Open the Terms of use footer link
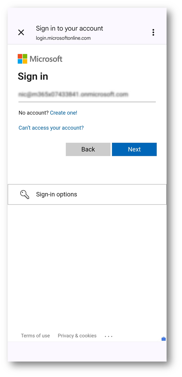 pyautogui.click(x=35, y=336)
